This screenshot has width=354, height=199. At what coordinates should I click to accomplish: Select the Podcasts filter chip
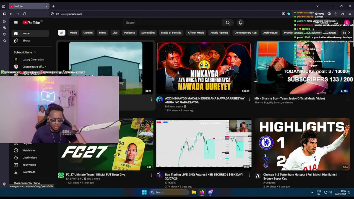129,33
